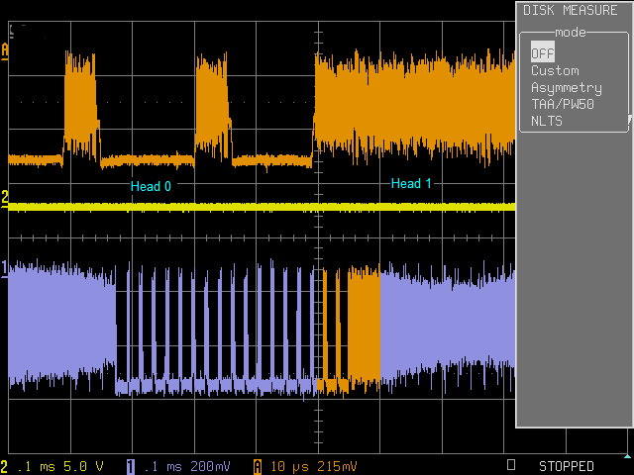Viewport: 634px width, 475px height.
Task: Click trace A ground marker
Action: click(4, 51)
